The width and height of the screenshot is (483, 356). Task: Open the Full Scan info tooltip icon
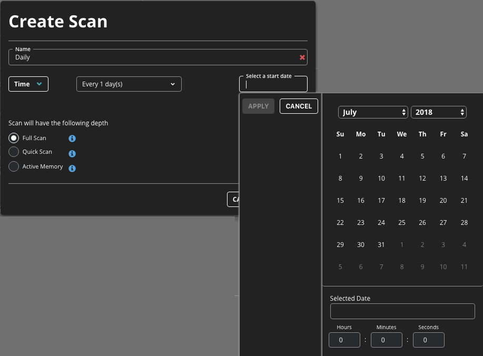coord(72,139)
